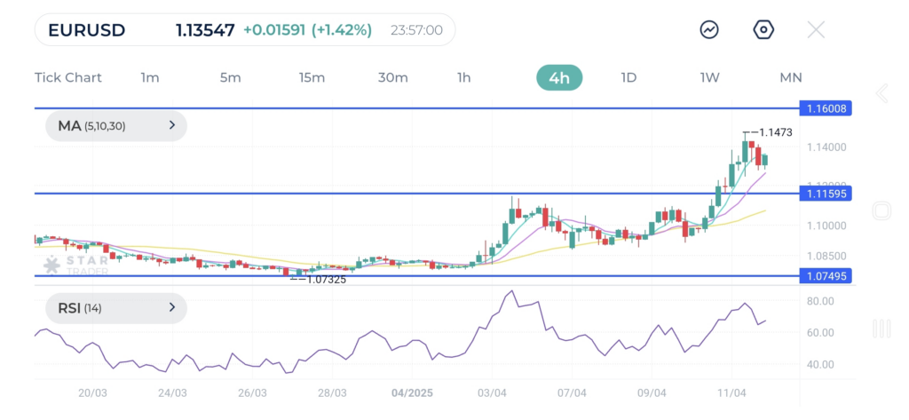Close the chart with the X icon
Screen dimensions: 909x420
coord(816,30)
